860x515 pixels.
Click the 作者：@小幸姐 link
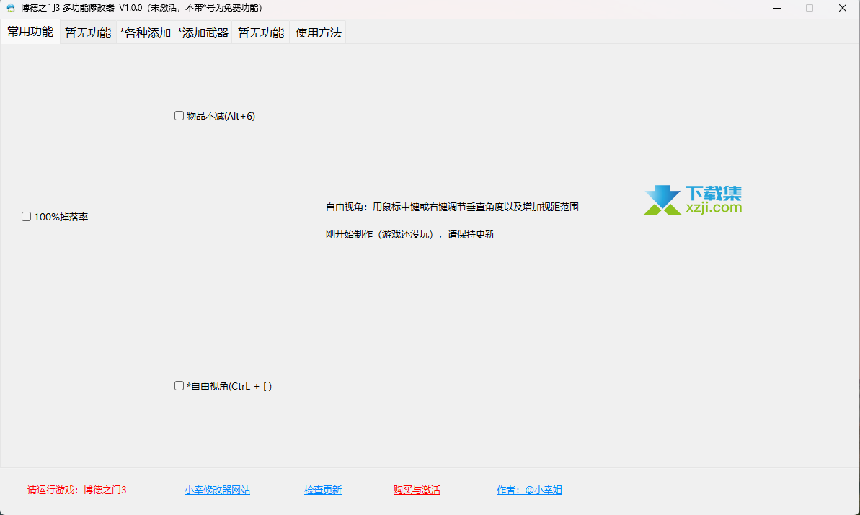[x=529, y=491]
